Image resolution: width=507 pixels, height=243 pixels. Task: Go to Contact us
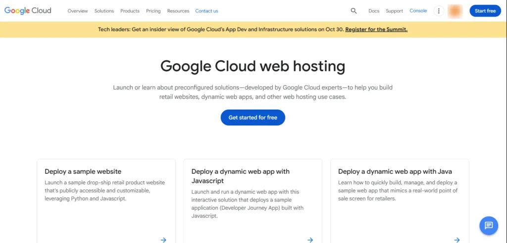(x=206, y=11)
